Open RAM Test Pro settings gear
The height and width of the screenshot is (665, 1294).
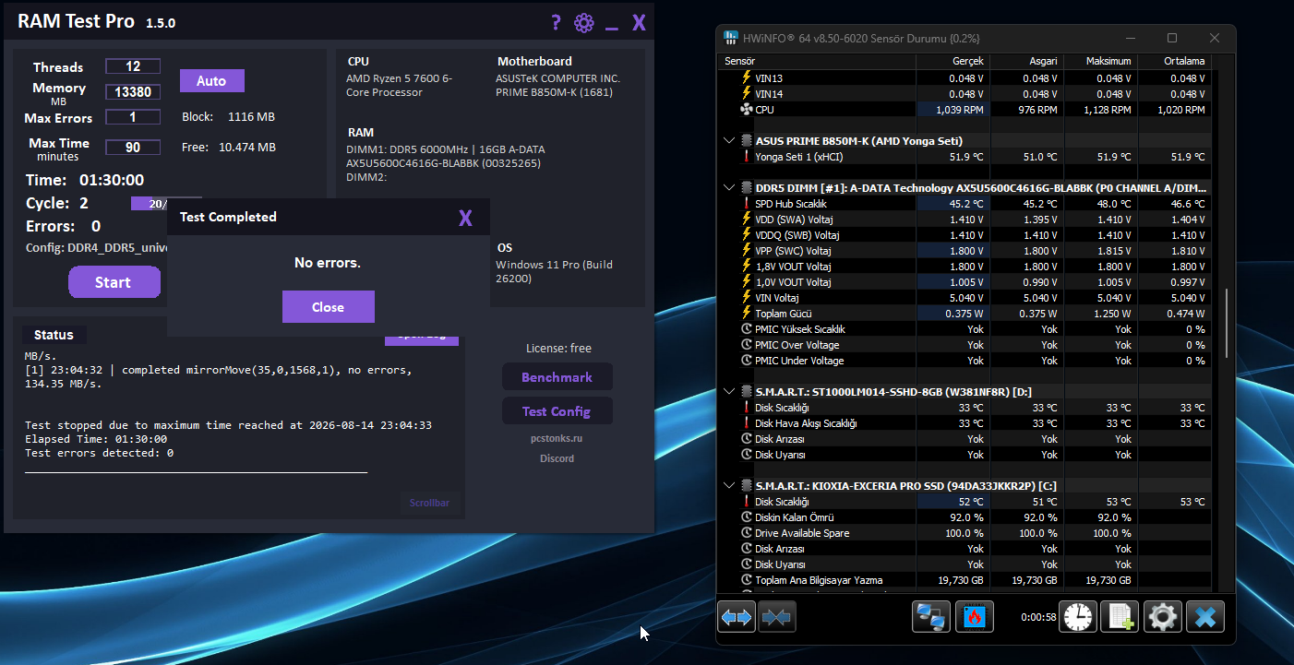tap(583, 23)
